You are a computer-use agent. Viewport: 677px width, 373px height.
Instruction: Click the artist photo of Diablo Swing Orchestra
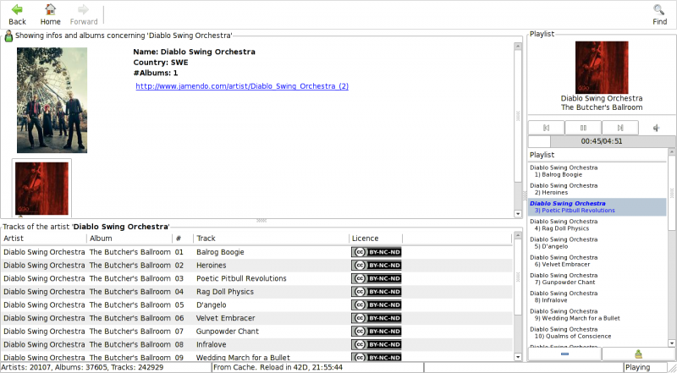(x=52, y=100)
